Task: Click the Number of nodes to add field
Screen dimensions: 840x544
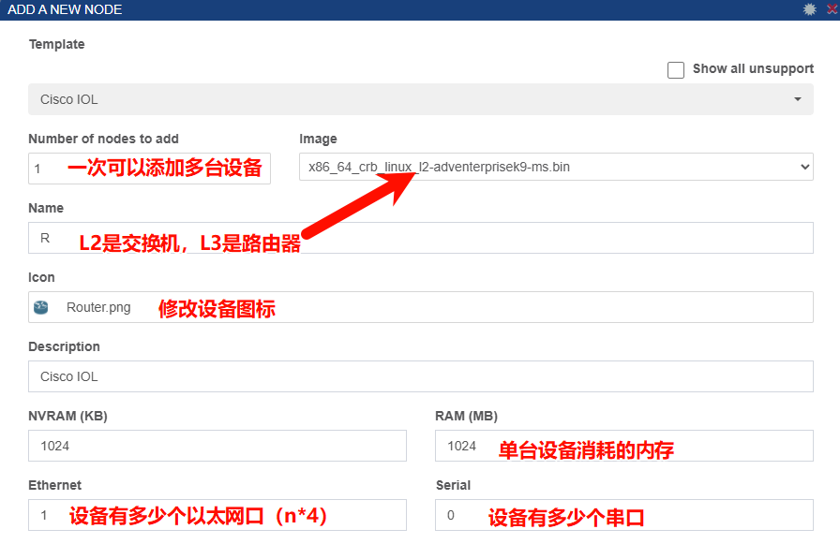Action: click(149, 169)
